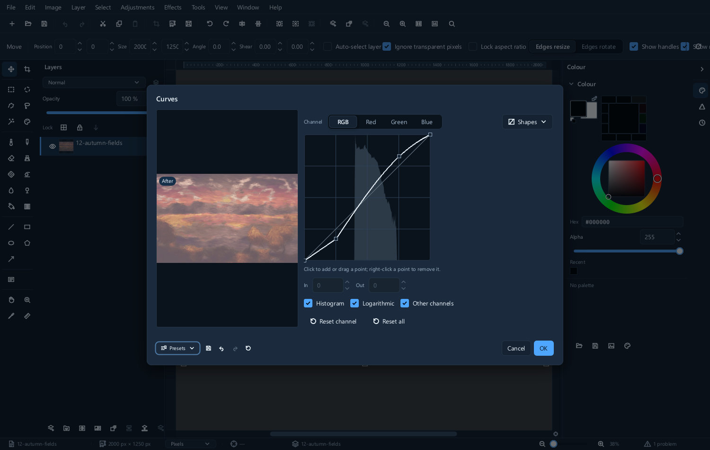Click the undo arrow in the Curves dialog
710x450 pixels.
pyautogui.click(x=222, y=348)
